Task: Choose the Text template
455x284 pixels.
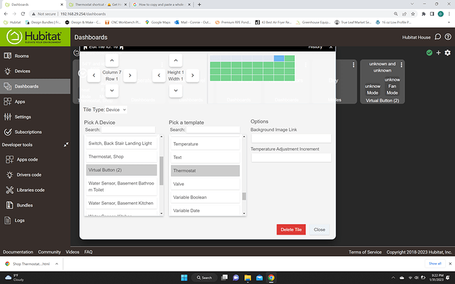Action: tap(205, 157)
